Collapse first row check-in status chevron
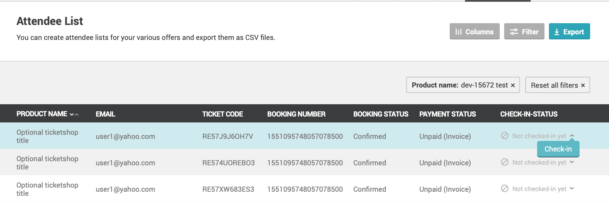The width and height of the screenshot is (609, 202). 572,136
